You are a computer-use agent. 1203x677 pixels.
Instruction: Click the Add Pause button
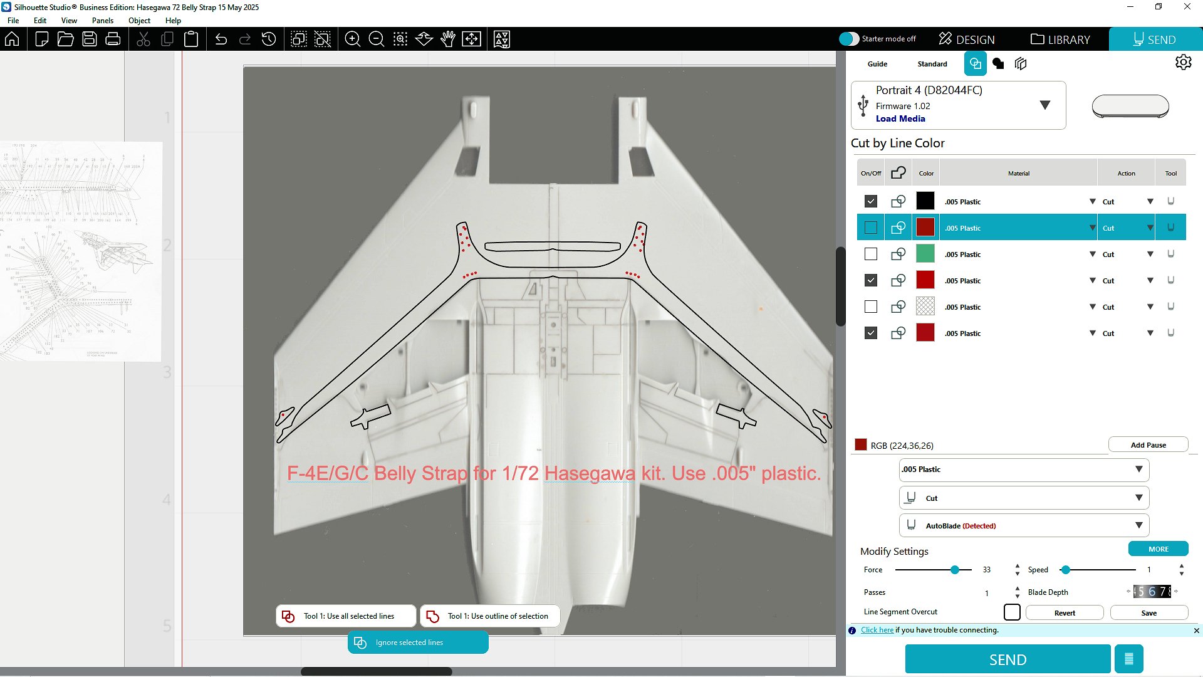click(x=1148, y=444)
